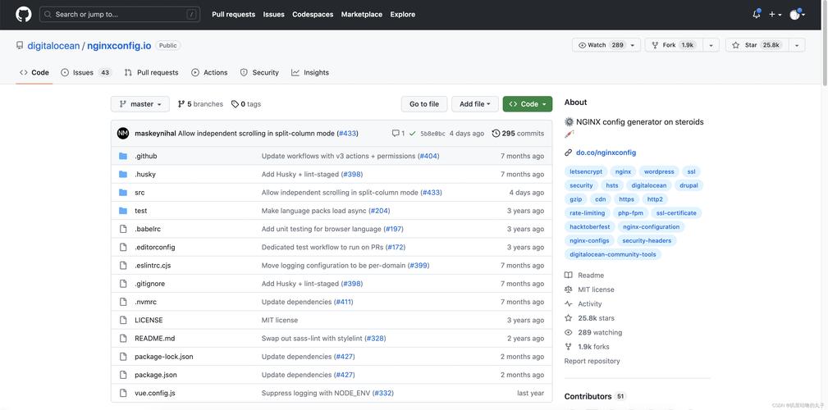Viewport: 828px width, 410px height.
Task: Switch to the Security tab
Action: coord(259,72)
